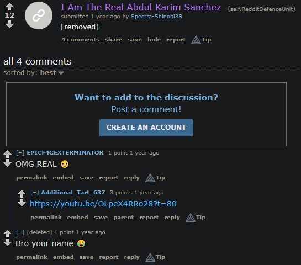Viewport: 301px width, 265px height.
Task: Tip Additional_Tart_637's comment with BAT icon
Action: click(x=196, y=218)
